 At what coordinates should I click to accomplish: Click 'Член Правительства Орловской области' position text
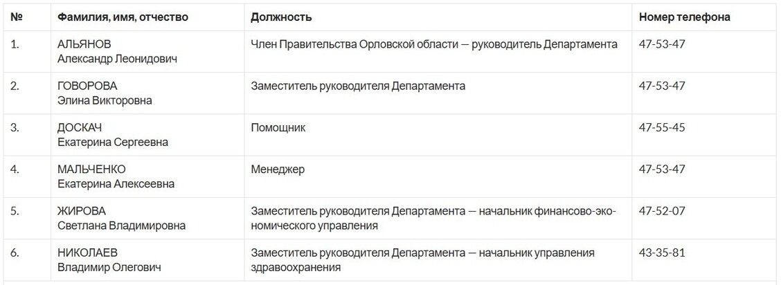(x=354, y=44)
